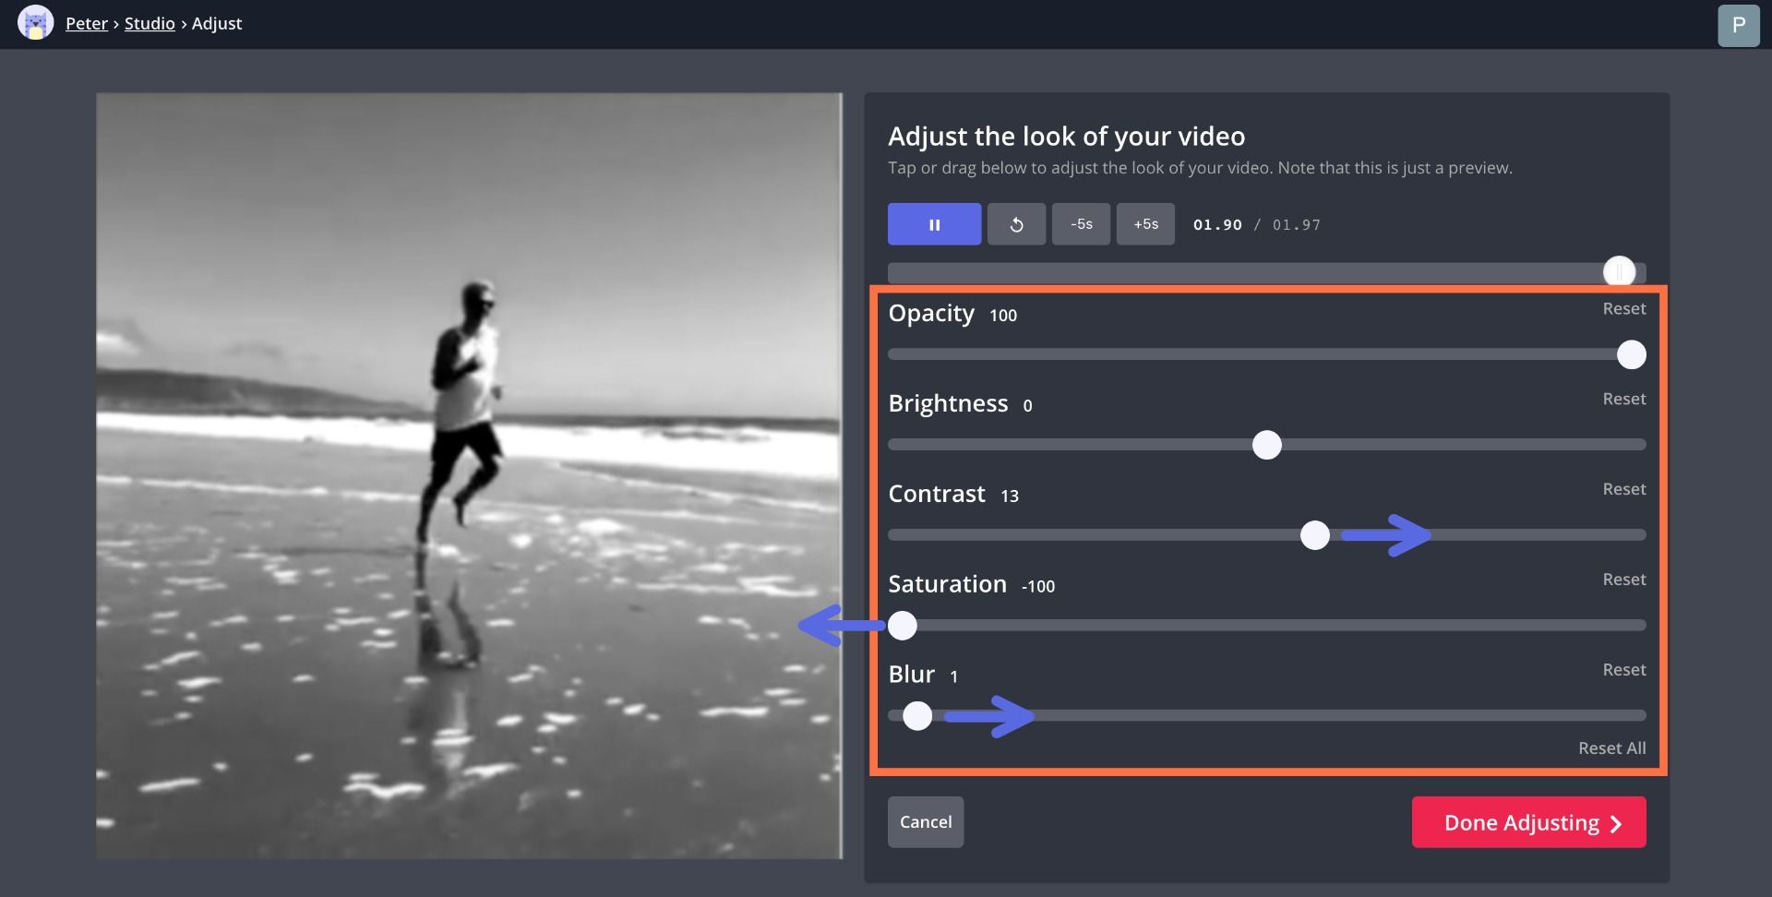The image size is (1772, 897).
Task: Reset the Opacity value
Action: pyautogui.click(x=1623, y=309)
